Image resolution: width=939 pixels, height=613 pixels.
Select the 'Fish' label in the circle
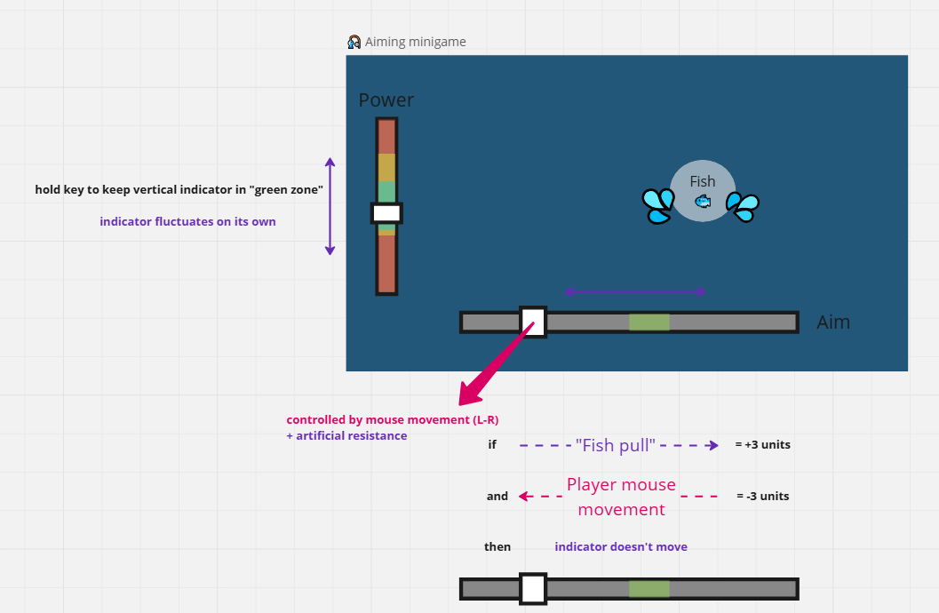coord(703,181)
